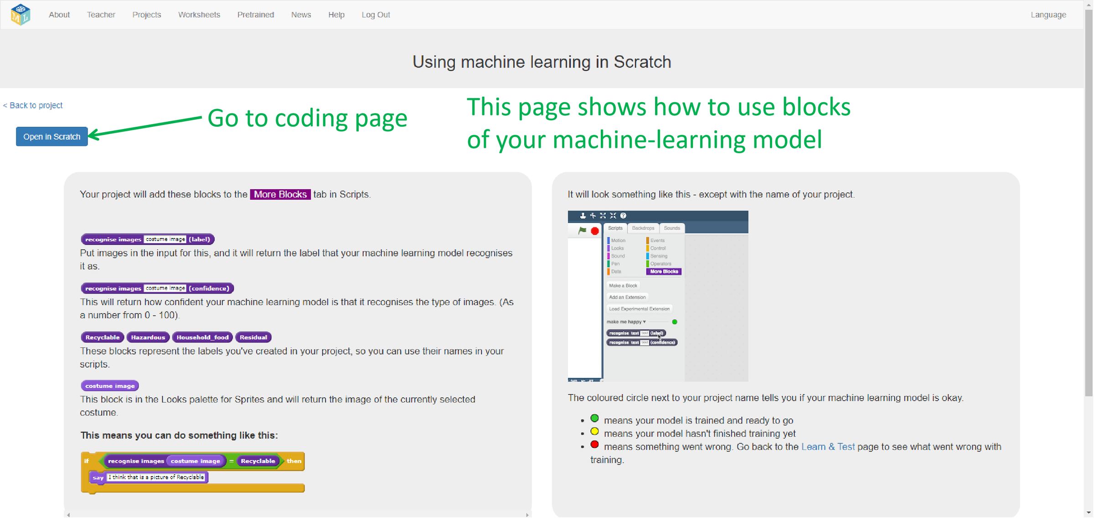Click the stamp duplicate icon in the Scratch preview
Screen dimensions: 1094x518
pyautogui.click(x=583, y=216)
